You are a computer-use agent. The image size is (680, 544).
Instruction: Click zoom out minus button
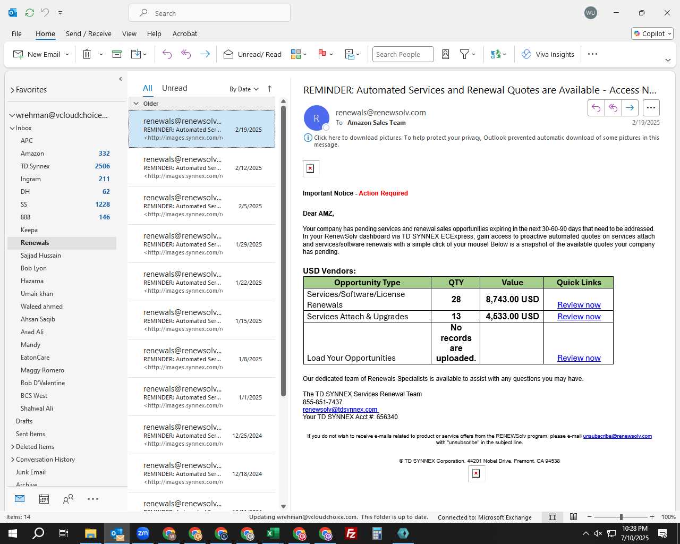(589, 517)
